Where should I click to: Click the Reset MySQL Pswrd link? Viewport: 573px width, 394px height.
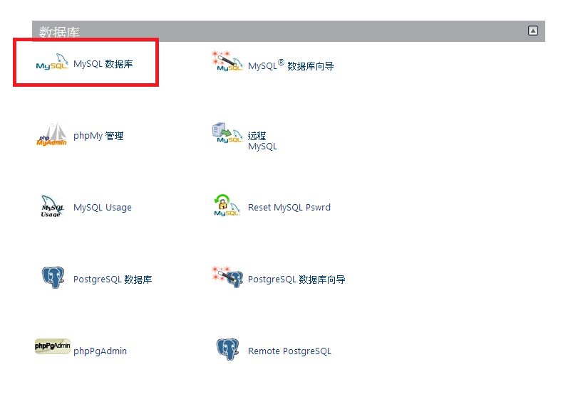click(289, 207)
